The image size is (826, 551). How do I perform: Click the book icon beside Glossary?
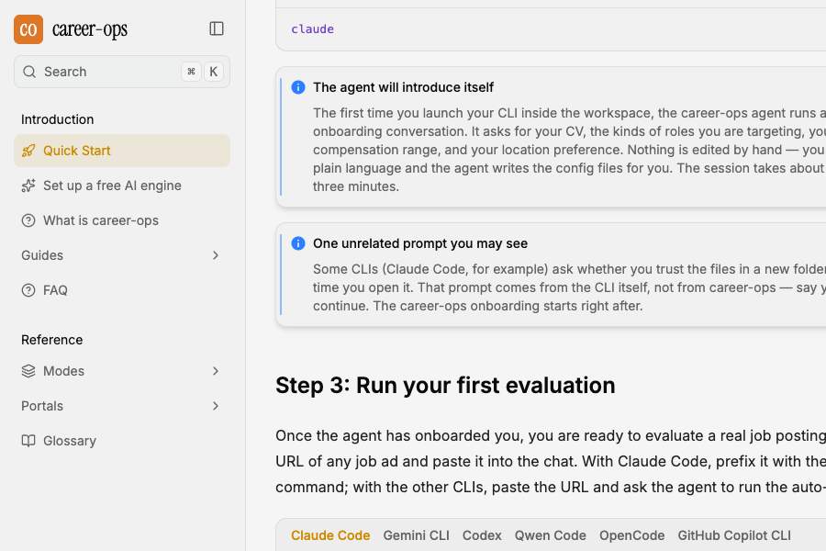click(28, 441)
